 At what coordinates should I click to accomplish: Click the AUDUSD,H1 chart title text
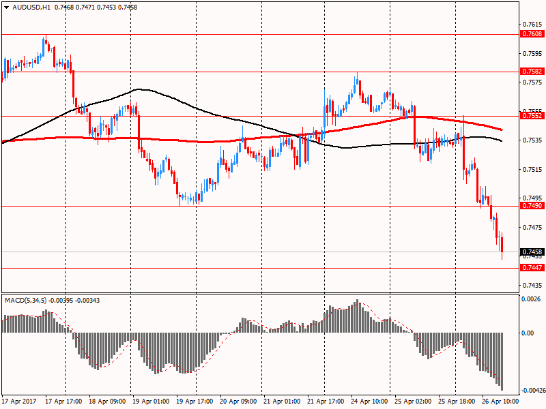coord(27,7)
